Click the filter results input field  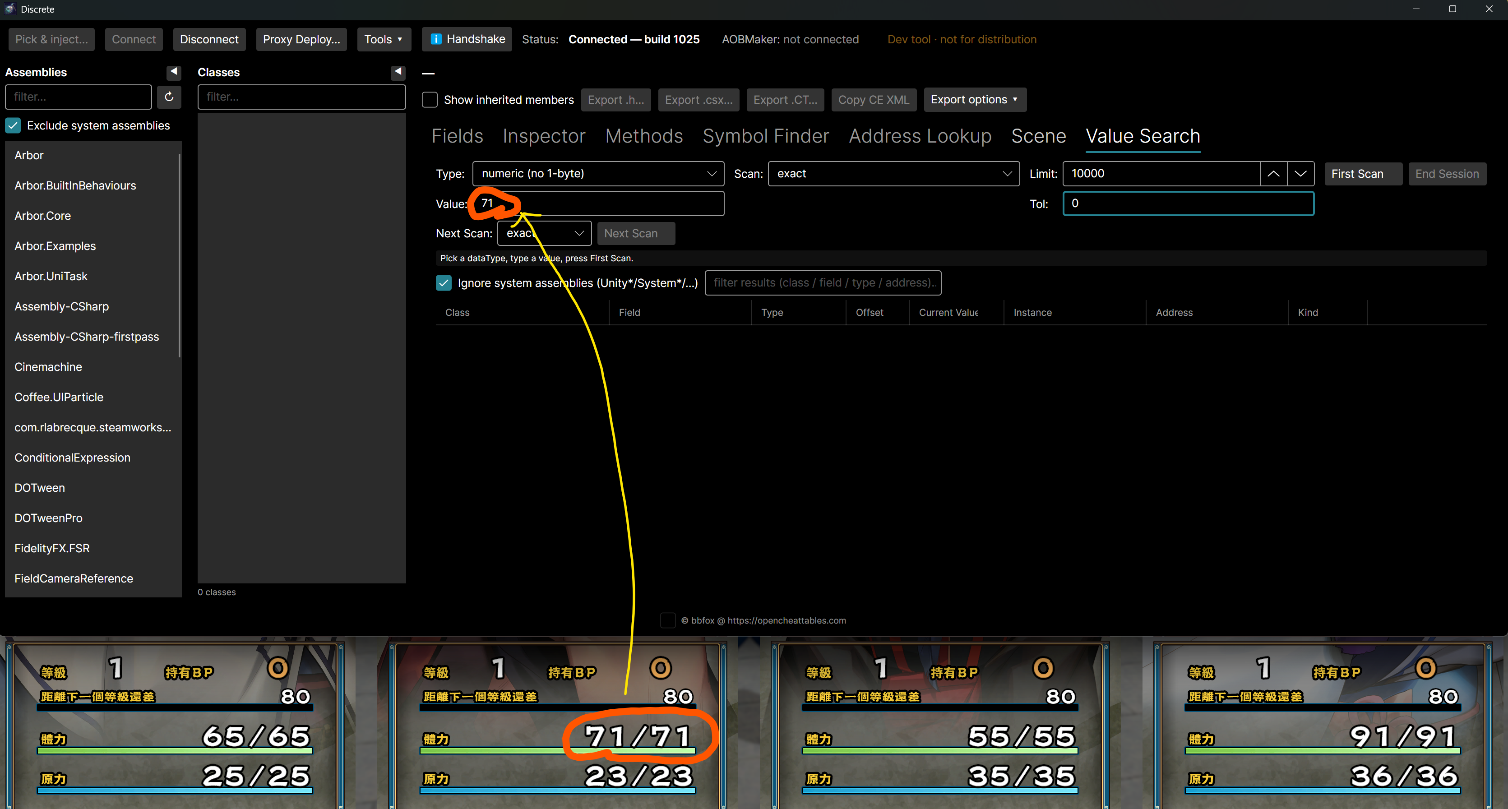point(823,283)
